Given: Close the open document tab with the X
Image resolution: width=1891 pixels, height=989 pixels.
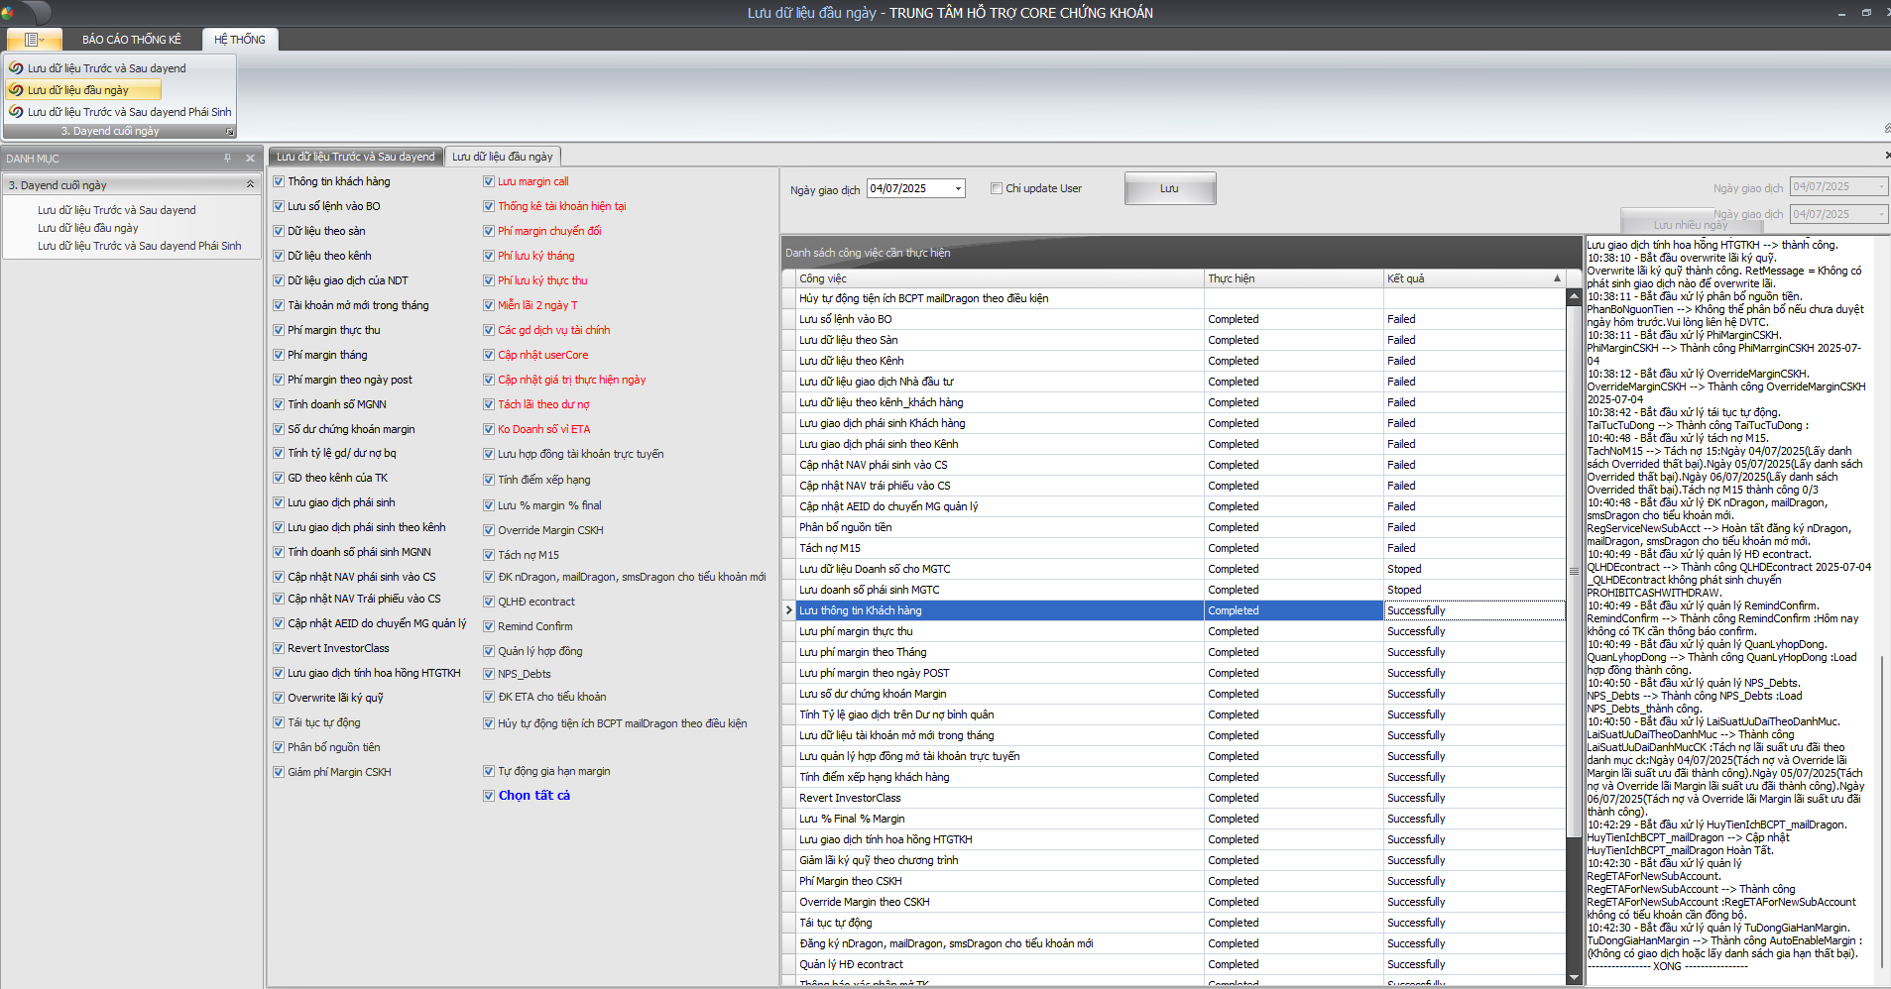Looking at the screenshot, I should (x=1886, y=156).
